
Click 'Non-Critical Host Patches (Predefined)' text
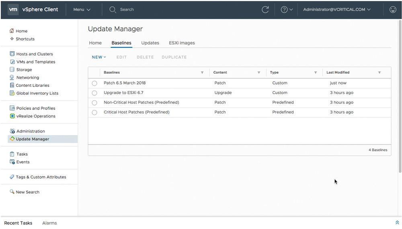[x=141, y=103]
